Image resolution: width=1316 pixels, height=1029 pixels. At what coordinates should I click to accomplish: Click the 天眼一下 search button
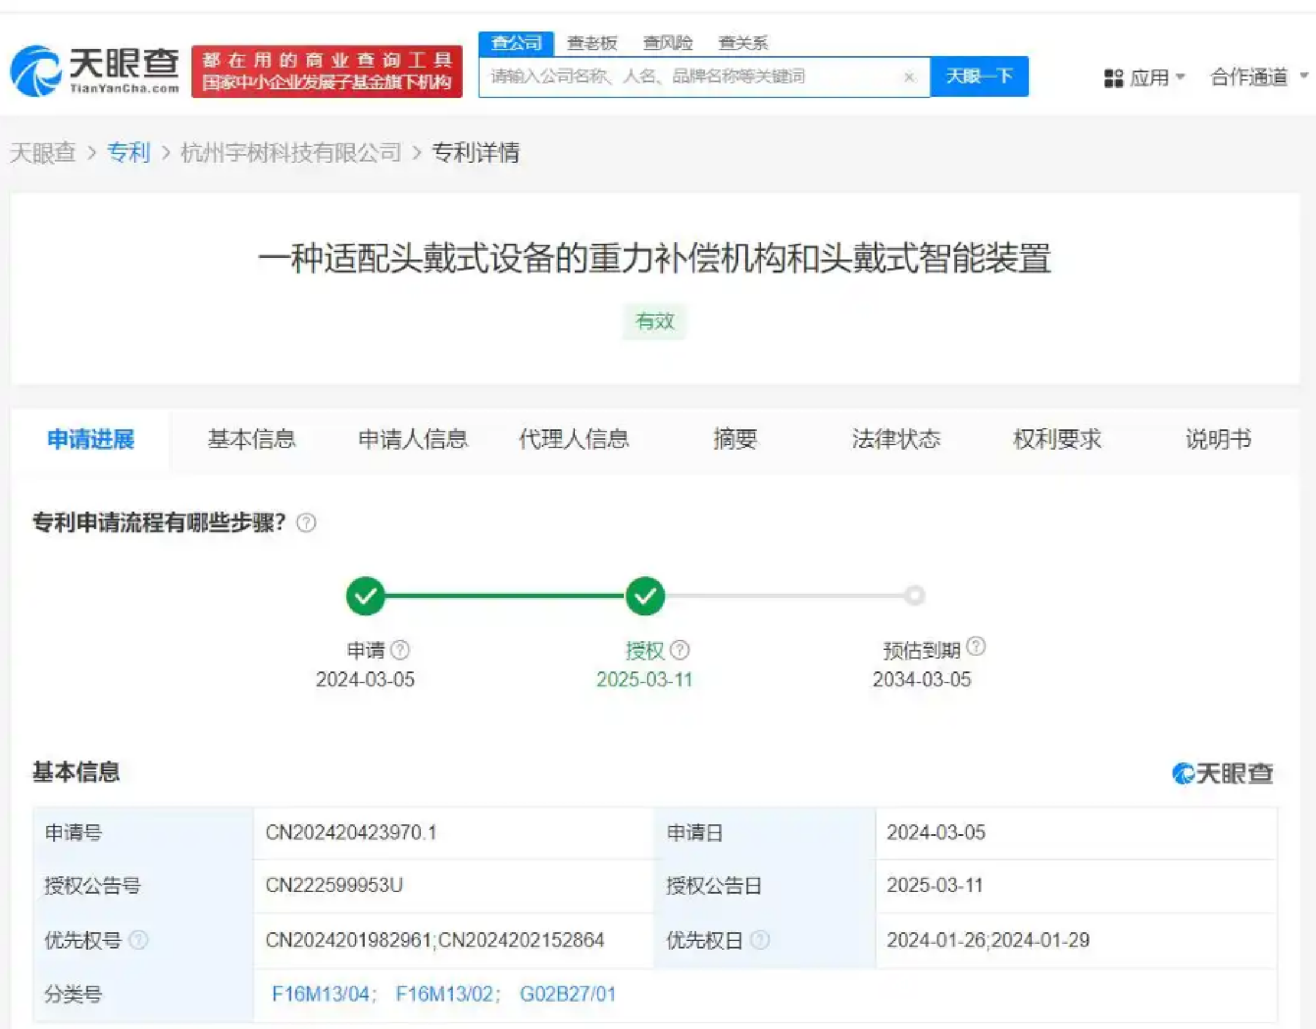pos(979,76)
